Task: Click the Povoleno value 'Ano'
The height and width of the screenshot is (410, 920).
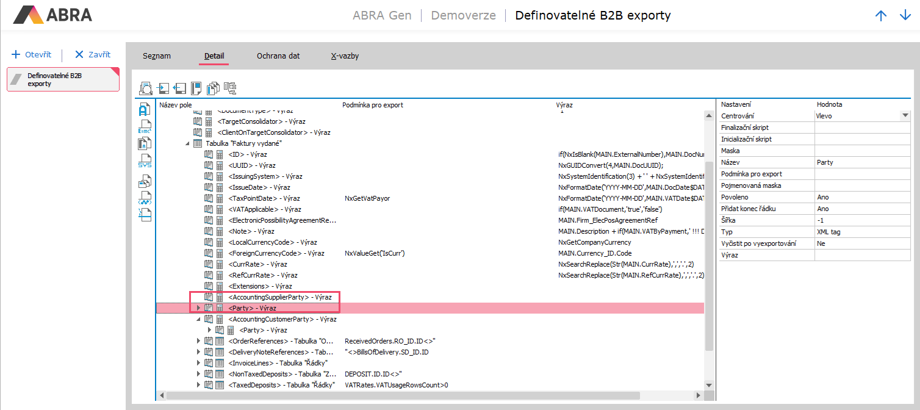Action: [863, 197]
